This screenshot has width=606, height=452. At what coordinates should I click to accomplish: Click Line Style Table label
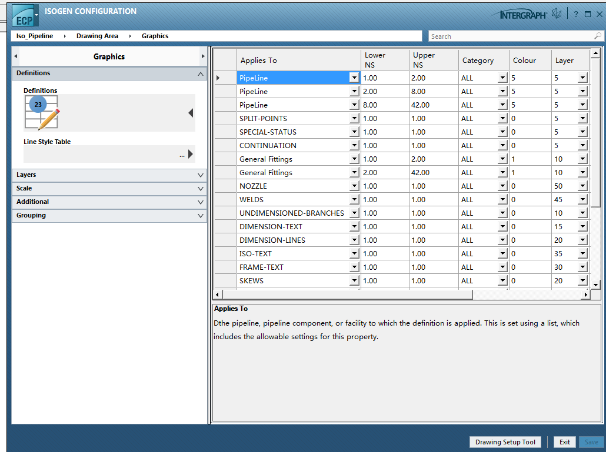point(47,142)
